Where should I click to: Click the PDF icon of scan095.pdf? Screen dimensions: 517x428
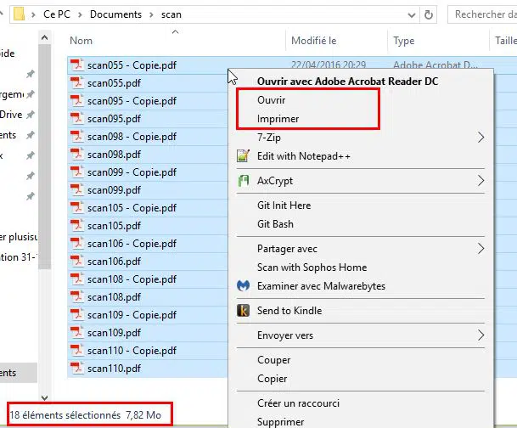[x=77, y=118]
